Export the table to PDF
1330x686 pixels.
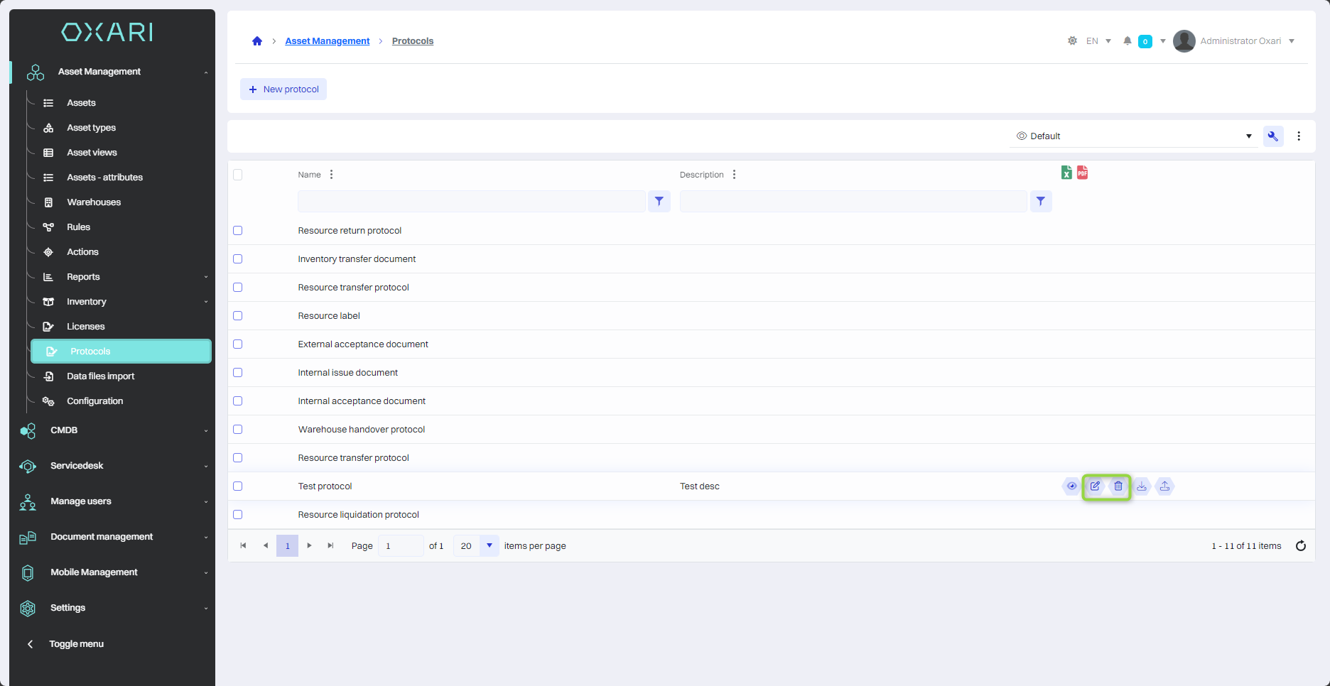click(1082, 173)
